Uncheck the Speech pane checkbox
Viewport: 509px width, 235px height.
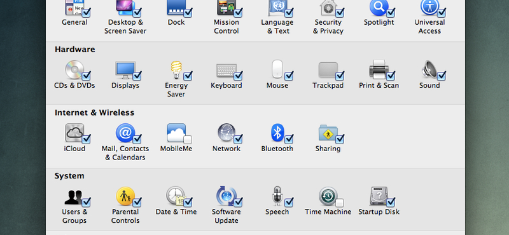pyautogui.click(x=289, y=203)
